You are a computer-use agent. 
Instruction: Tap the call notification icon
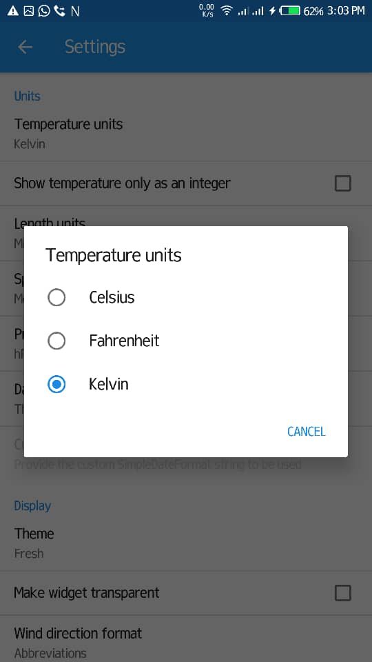59,11
